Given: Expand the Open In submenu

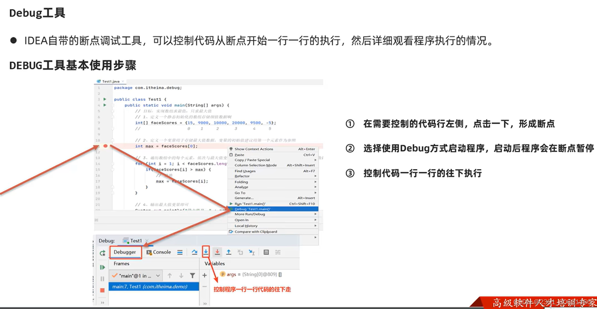Looking at the screenshot, I should (273, 220).
